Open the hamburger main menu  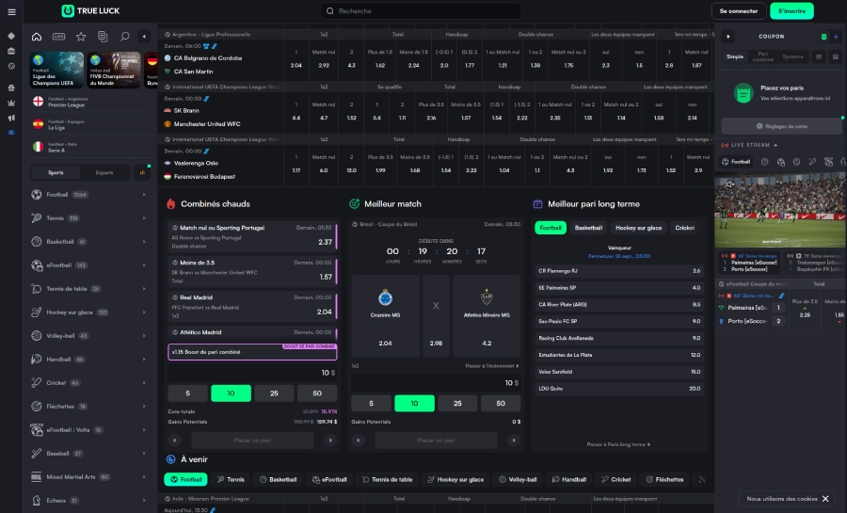pos(11,11)
